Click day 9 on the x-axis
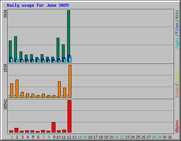 54,137
